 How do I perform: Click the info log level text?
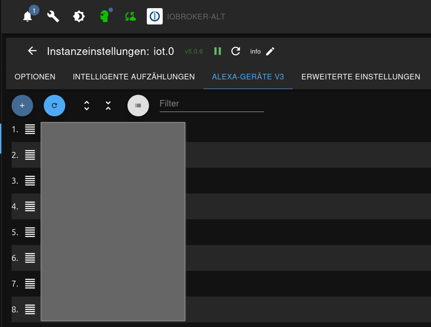(x=255, y=51)
